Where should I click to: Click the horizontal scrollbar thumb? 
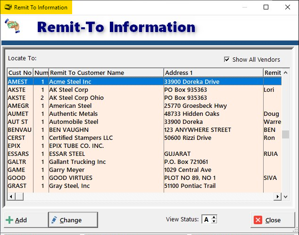click(x=19, y=196)
